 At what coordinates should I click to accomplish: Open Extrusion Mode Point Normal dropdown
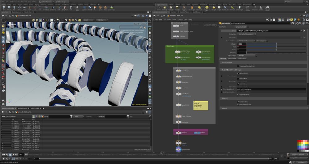[x=246, y=41]
